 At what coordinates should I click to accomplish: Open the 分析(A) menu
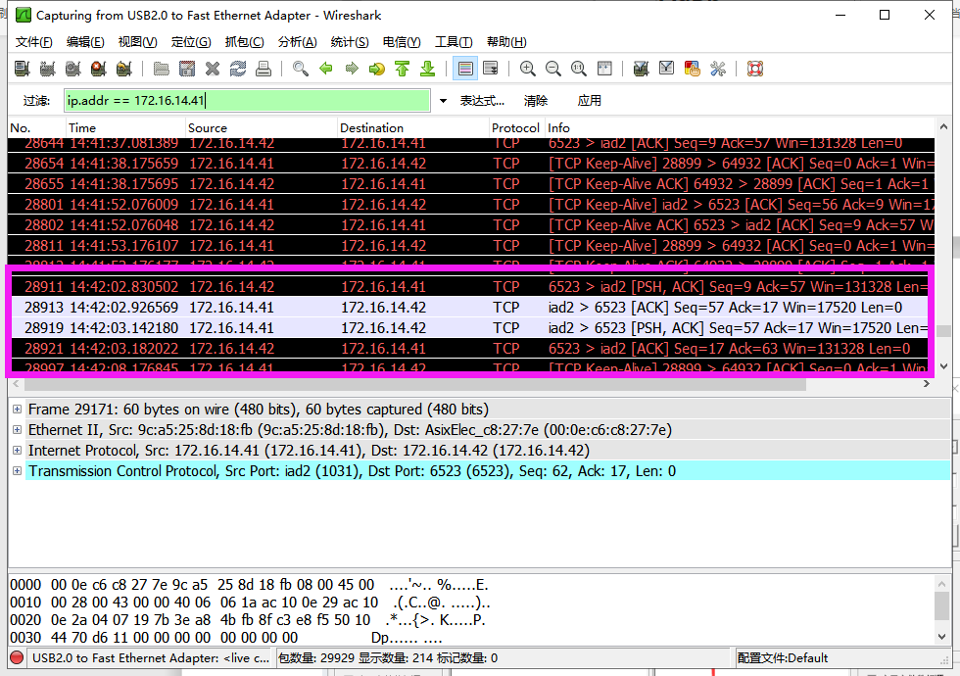pyautogui.click(x=298, y=41)
